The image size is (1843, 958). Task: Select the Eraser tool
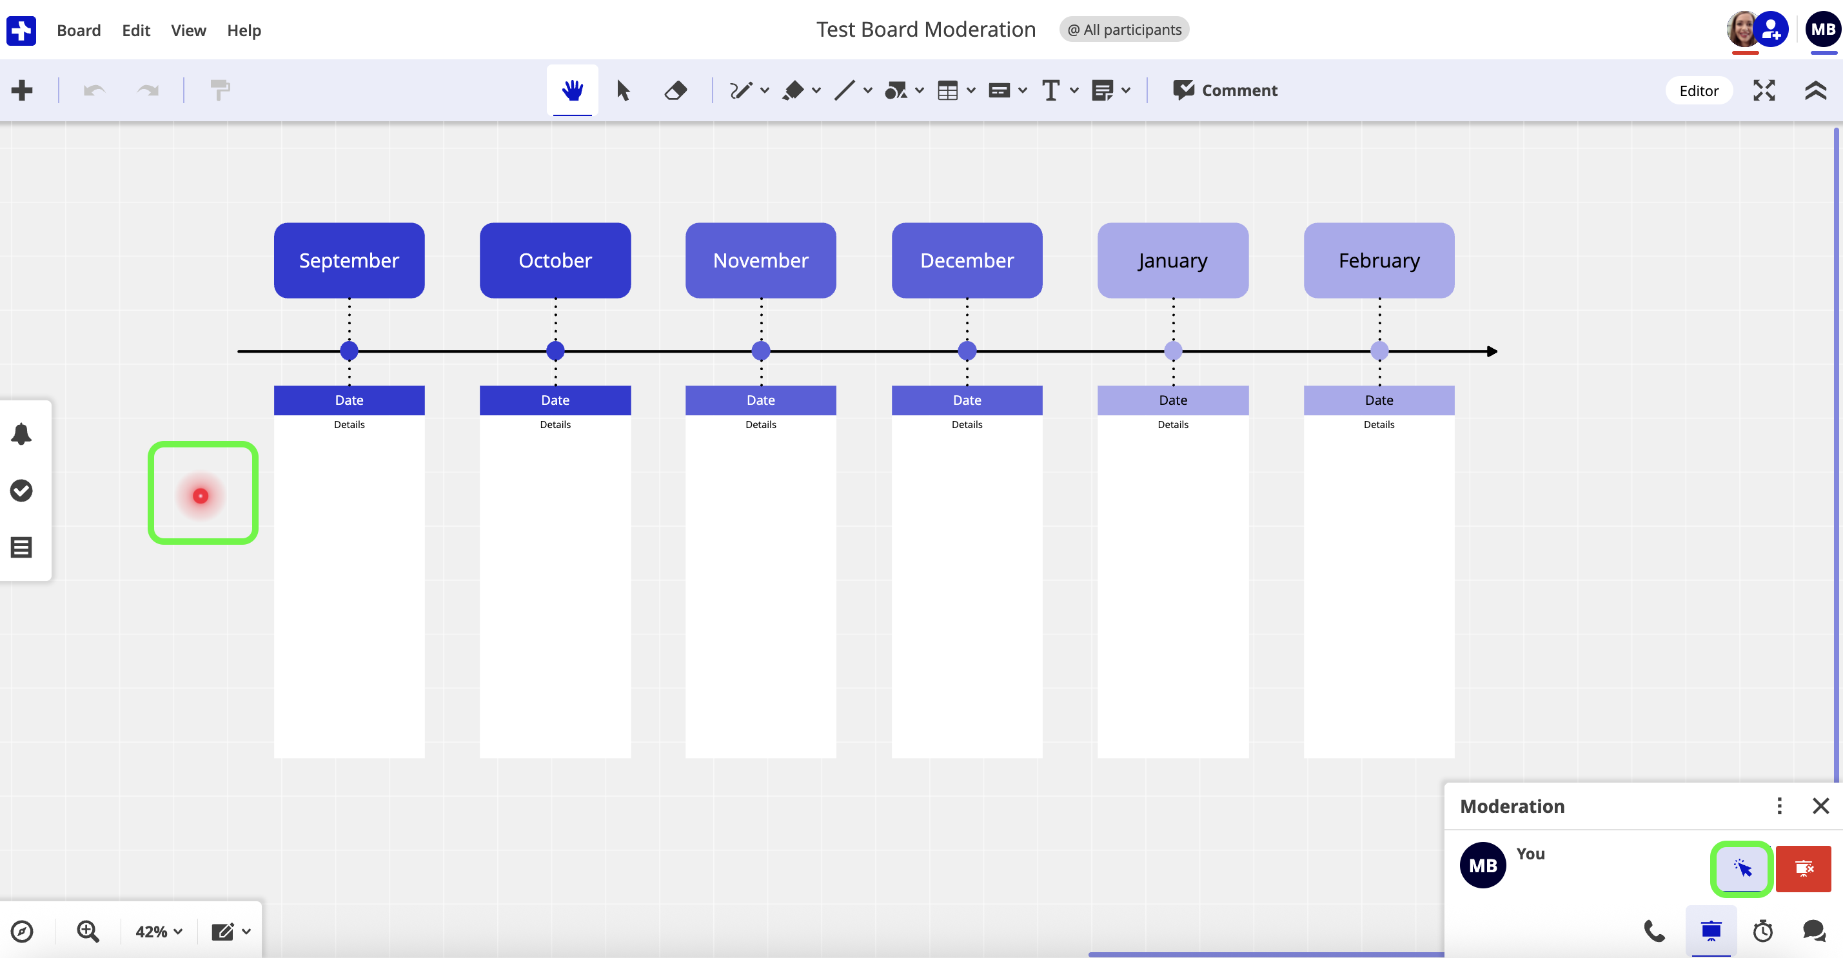pos(675,90)
